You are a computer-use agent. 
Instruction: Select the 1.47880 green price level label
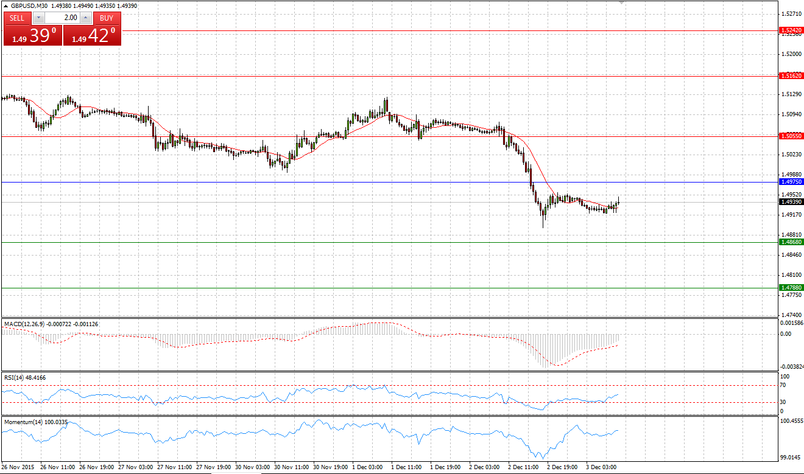point(791,288)
